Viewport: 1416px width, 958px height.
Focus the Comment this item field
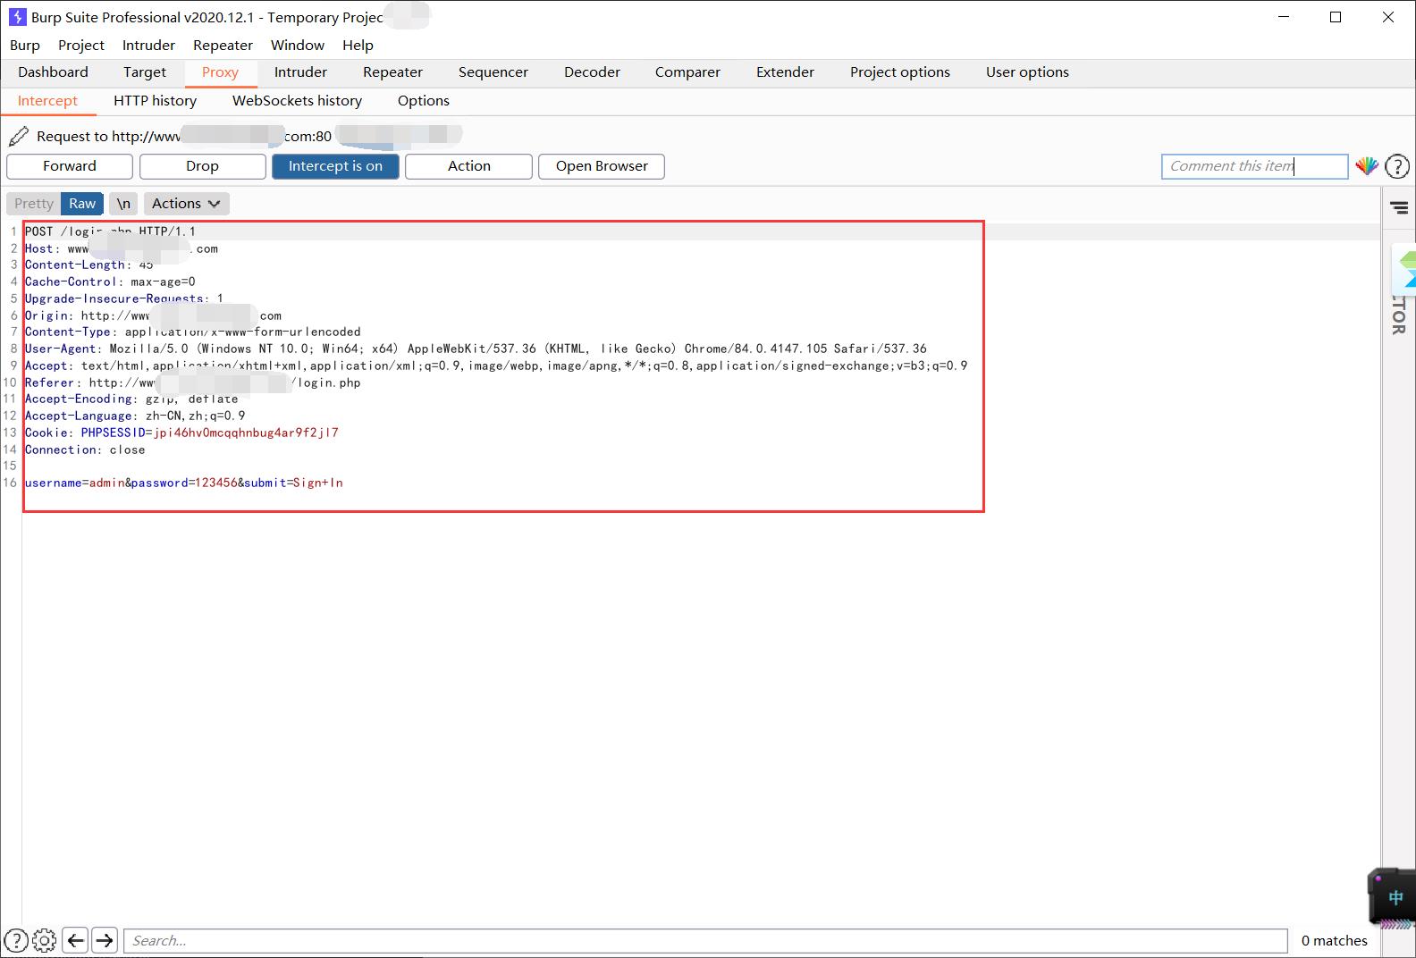1254,166
